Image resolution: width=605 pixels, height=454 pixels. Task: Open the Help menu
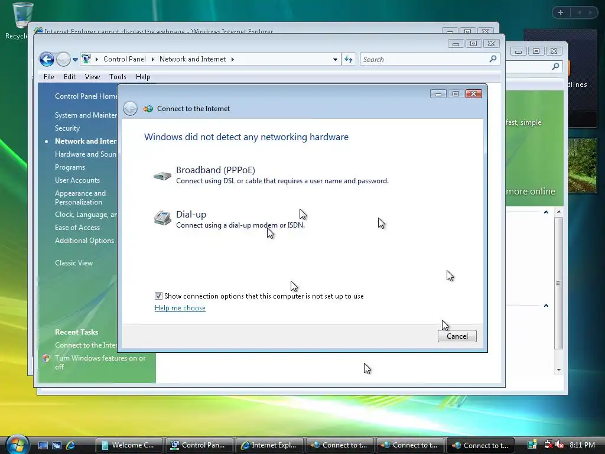(x=143, y=76)
